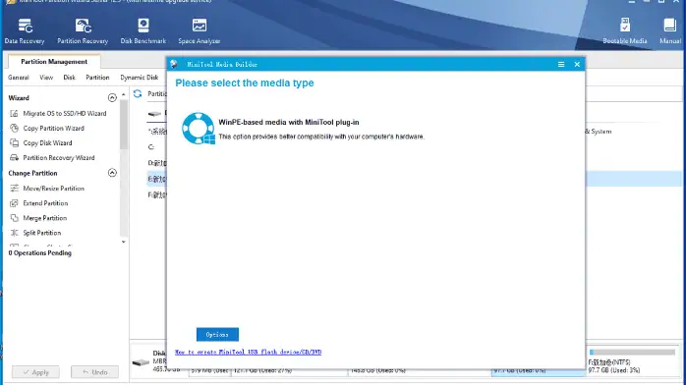This screenshot has height=385, width=686.
Task: Close the MiniTool Media Builder dialog
Action: 577,64
